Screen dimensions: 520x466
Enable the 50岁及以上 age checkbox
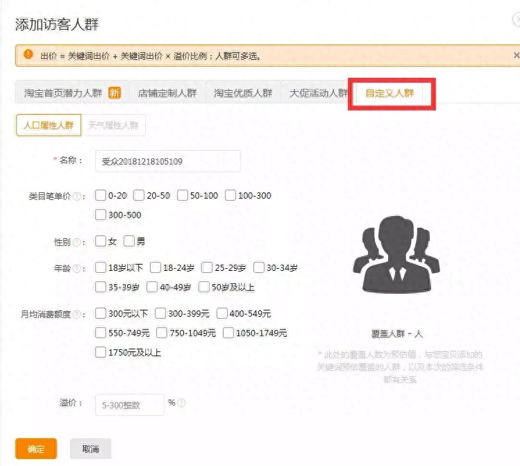(x=204, y=287)
